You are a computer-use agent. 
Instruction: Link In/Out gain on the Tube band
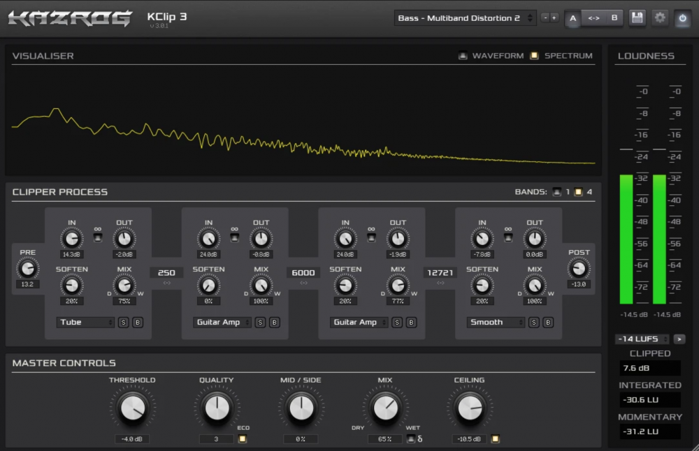pos(98,237)
